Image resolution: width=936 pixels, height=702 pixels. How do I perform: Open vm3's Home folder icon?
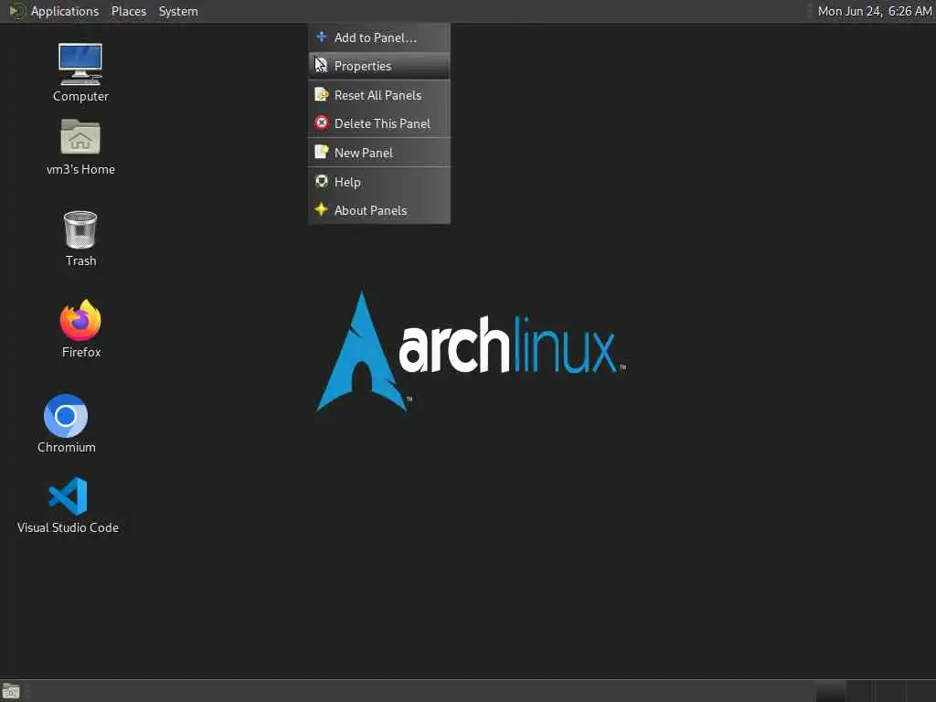(80, 147)
